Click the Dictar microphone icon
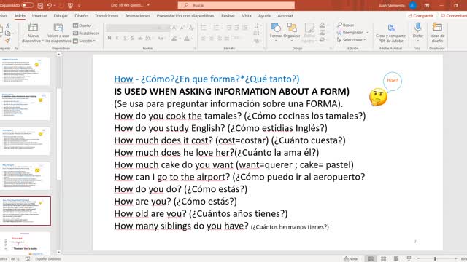Viewport: 467px width, 262px height. point(417,28)
